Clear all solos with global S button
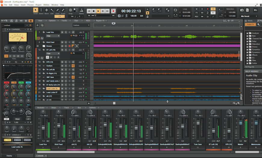The width and height of the screenshot is (262, 158). [202, 9]
